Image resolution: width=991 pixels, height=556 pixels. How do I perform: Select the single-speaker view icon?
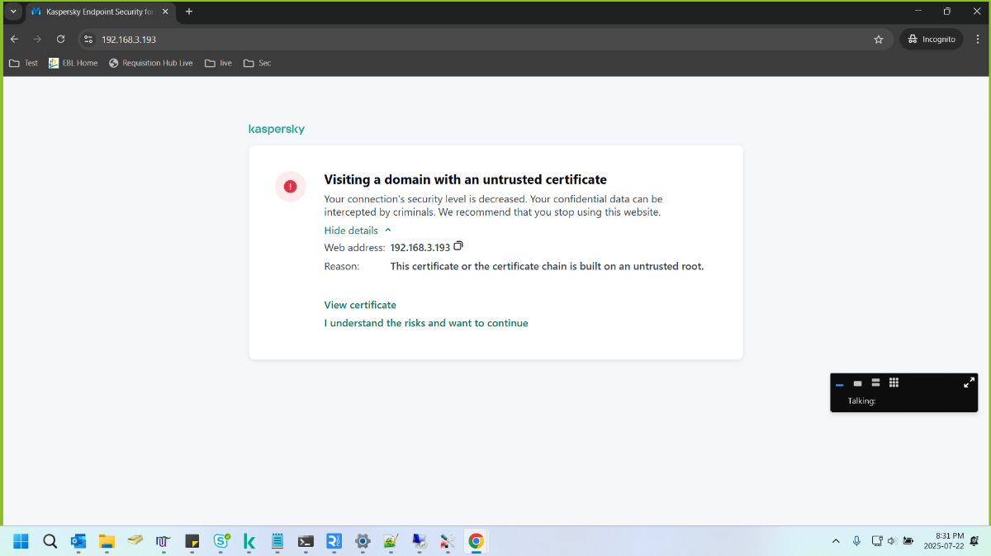(x=857, y=383)
